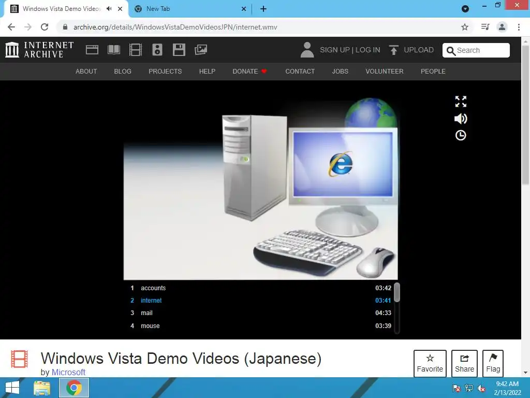Click the red film-strip media type icon
Screen dimensions: 530x398
[x=19, y=359]
